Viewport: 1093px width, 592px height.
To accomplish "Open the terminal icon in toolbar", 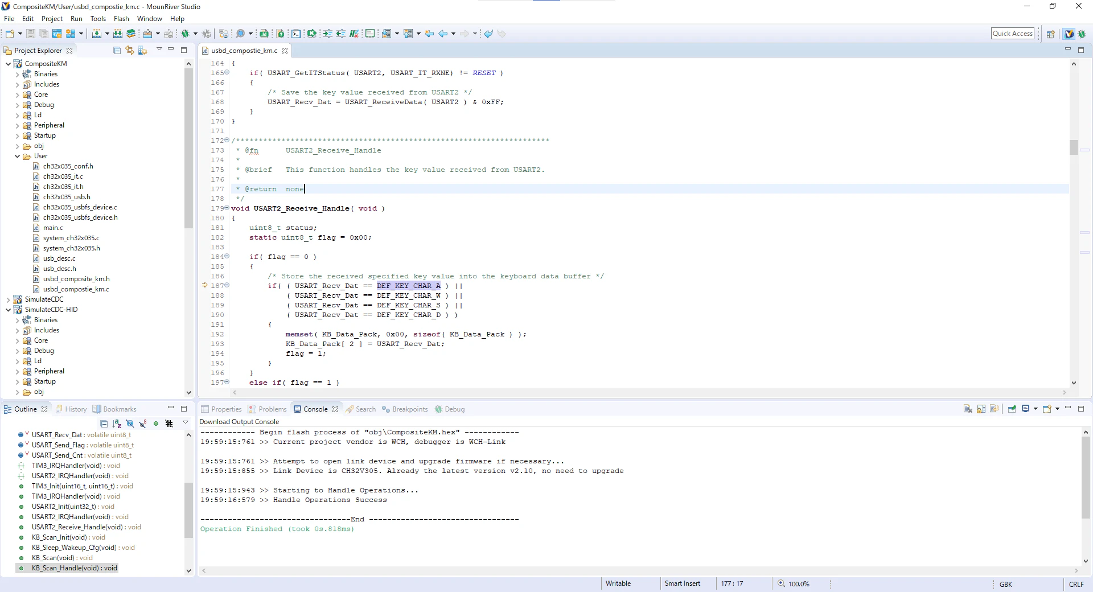I will coord(296,34).
